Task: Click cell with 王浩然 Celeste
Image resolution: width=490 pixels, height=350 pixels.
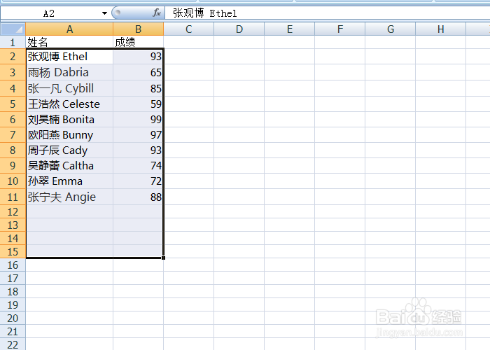Action: pos(69,104)
